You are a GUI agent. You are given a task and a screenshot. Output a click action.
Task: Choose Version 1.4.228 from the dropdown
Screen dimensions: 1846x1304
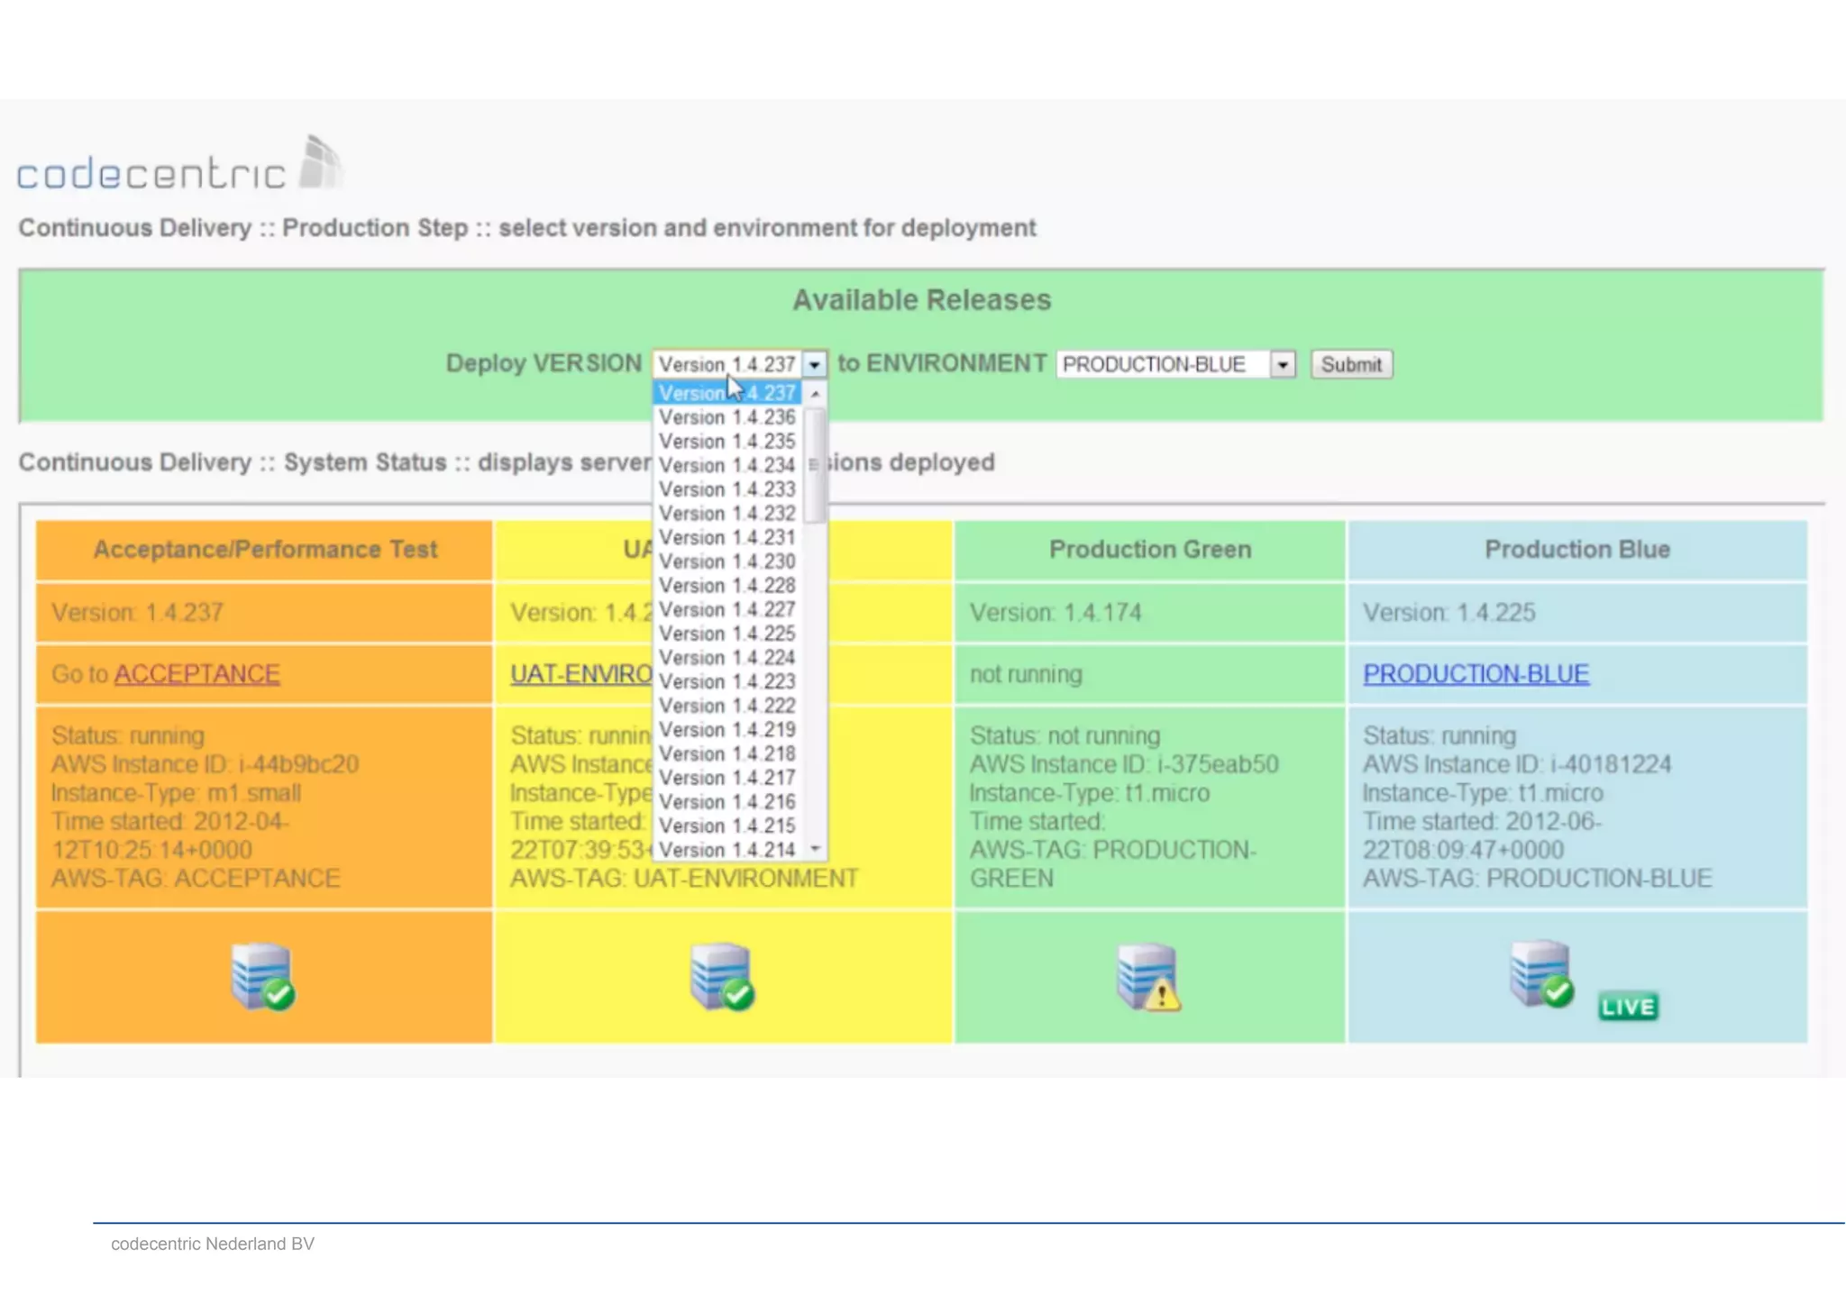coord(727,586)
